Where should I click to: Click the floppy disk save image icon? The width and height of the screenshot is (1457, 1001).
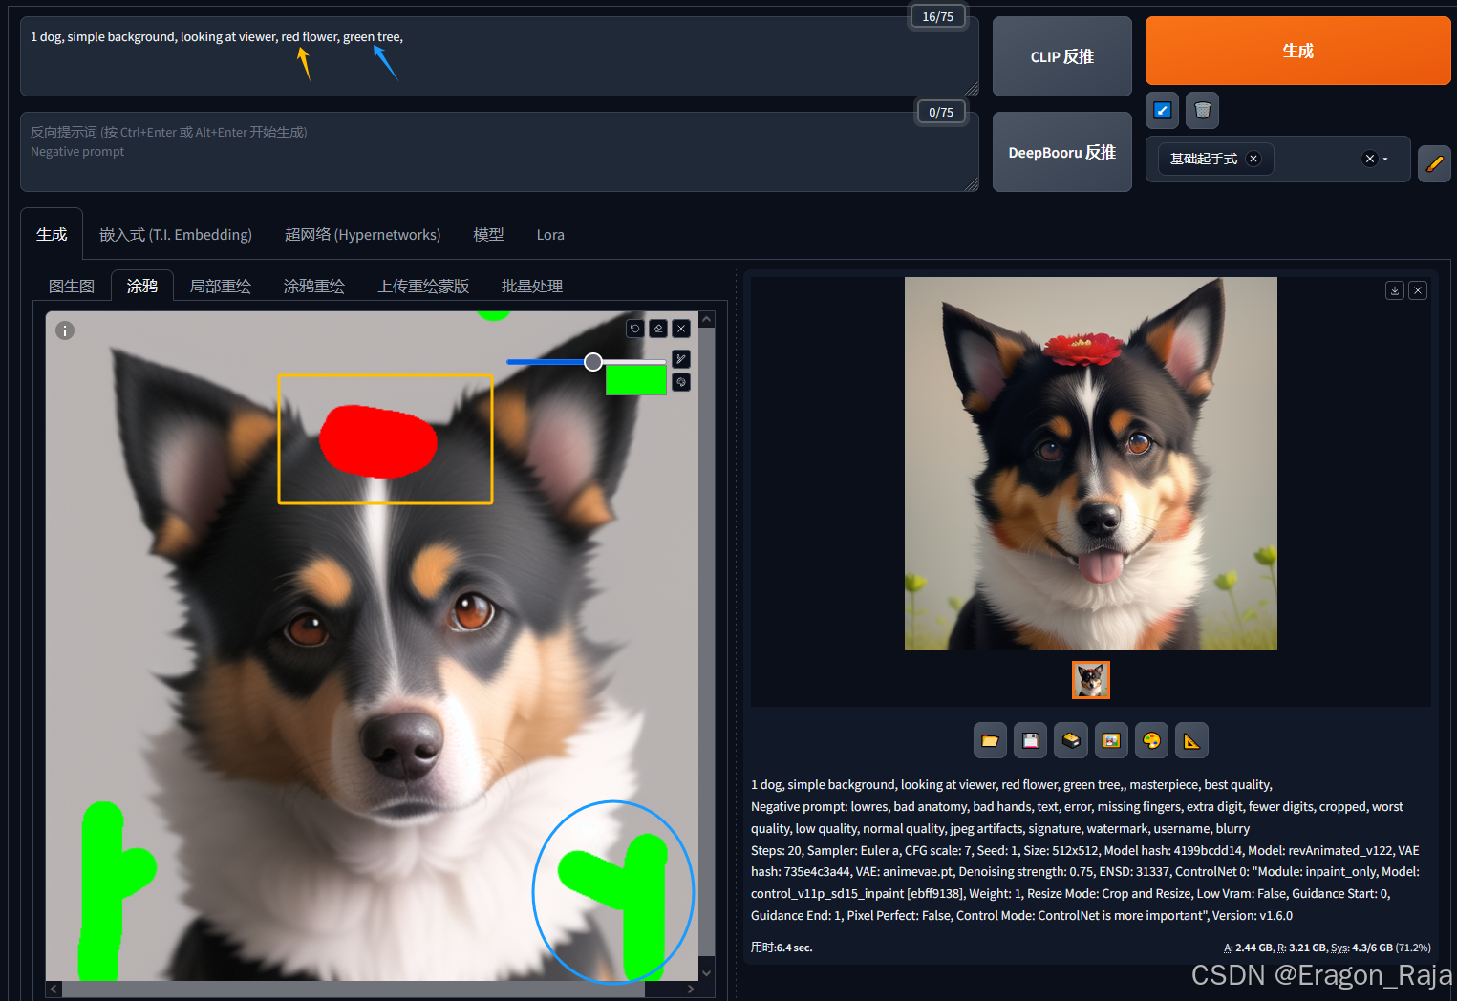[x=1030, y=740]
